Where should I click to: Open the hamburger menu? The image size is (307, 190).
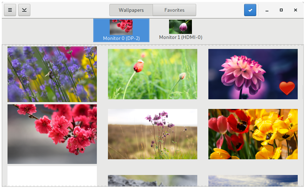pos(10,10)
